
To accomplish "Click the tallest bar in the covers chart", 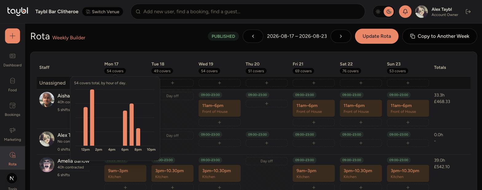I will click(x=92, y=118).
